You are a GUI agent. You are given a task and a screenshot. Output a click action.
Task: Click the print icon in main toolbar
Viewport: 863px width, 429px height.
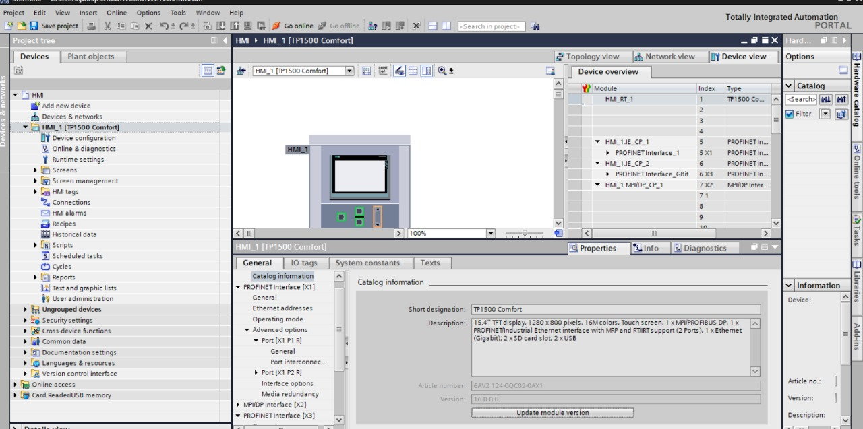click(90, 26)
